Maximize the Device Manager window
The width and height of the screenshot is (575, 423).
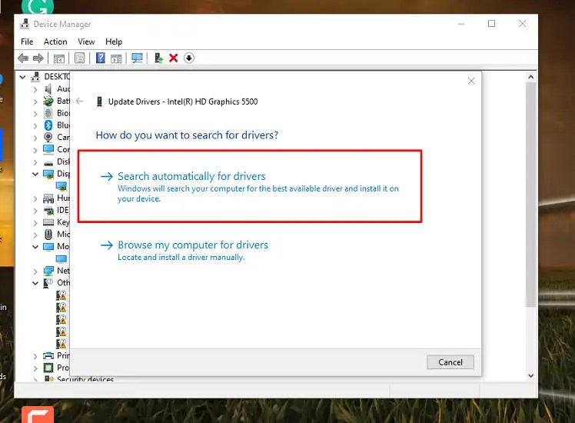pos(491,24)
